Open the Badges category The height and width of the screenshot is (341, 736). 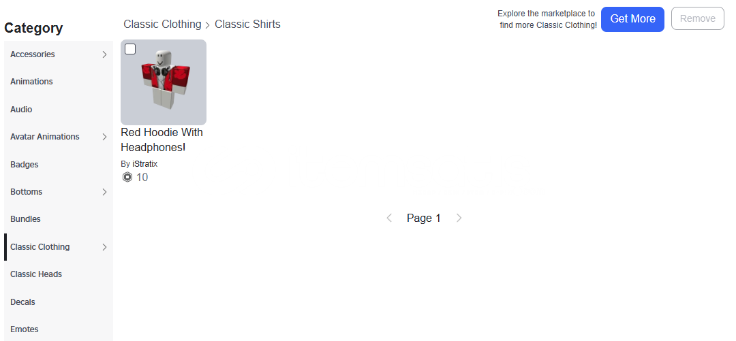point(25,165)
